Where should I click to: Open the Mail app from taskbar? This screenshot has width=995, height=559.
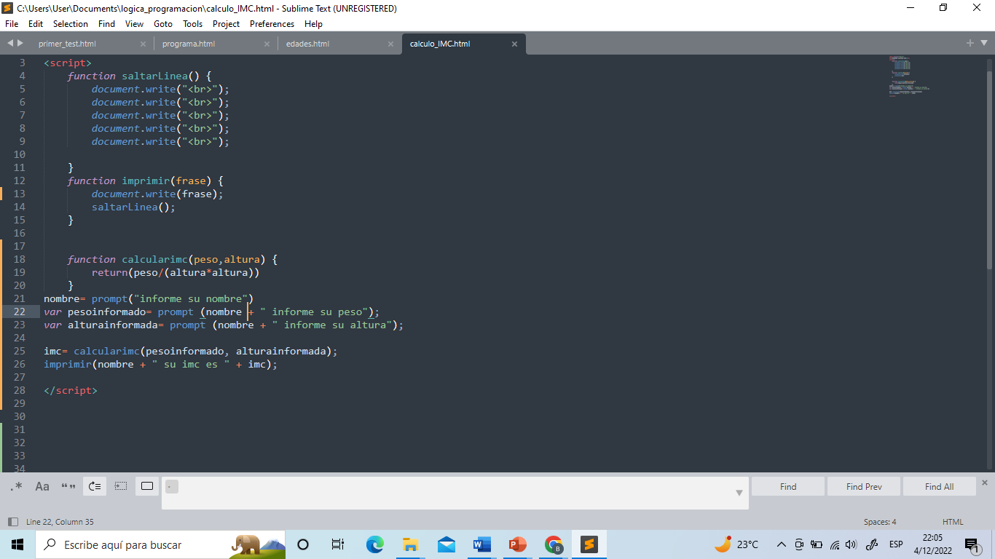tap(446, 544)
